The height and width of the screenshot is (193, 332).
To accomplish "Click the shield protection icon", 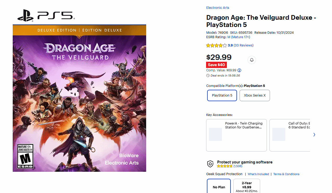I will click(x=210, y=164).
